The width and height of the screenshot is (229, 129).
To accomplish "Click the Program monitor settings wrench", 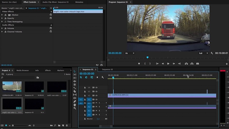I will tap(212, 53).
